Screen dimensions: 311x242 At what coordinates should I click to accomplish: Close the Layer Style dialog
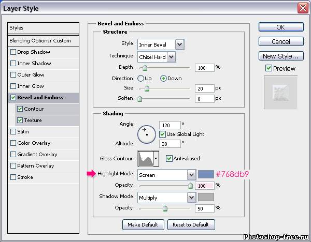pyautogui.click(x=303, y=8)
